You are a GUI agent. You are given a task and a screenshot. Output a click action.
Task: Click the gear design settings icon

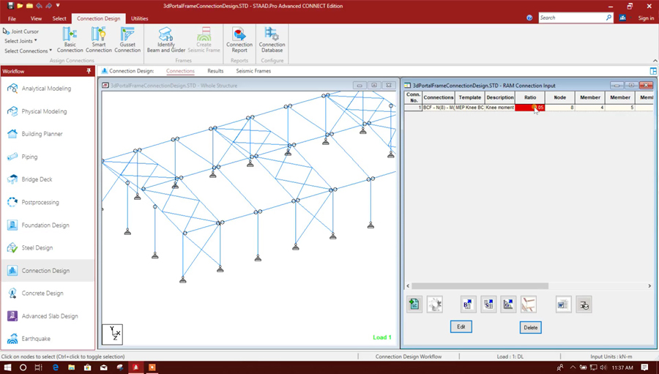click(434, 304)
